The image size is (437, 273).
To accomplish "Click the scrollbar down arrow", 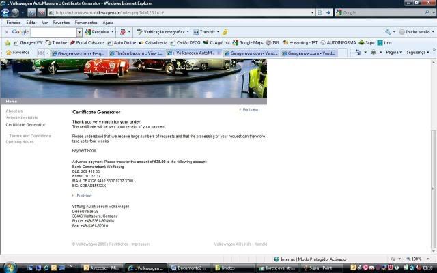I will (x=434, y=251).
